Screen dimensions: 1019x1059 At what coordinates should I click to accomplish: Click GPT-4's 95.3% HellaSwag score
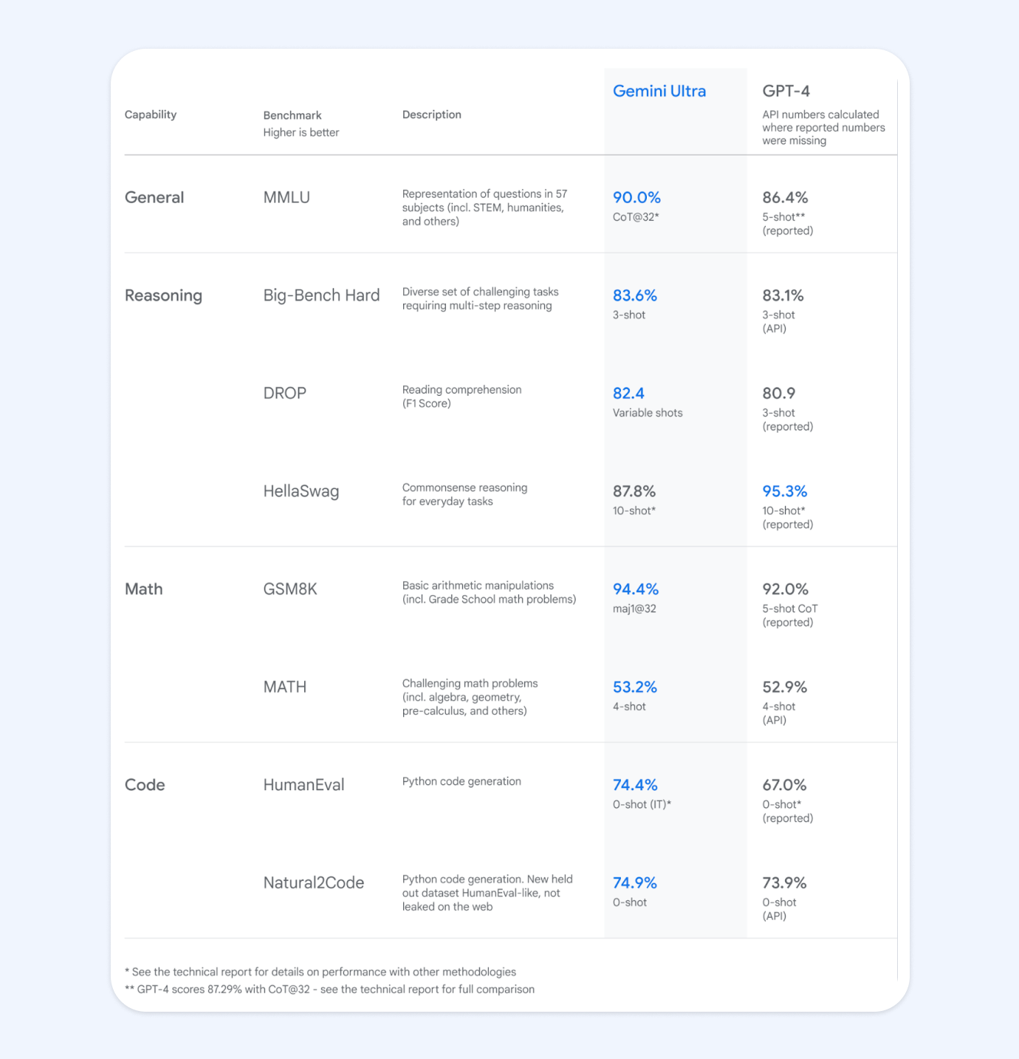click(x=784, y=491)
